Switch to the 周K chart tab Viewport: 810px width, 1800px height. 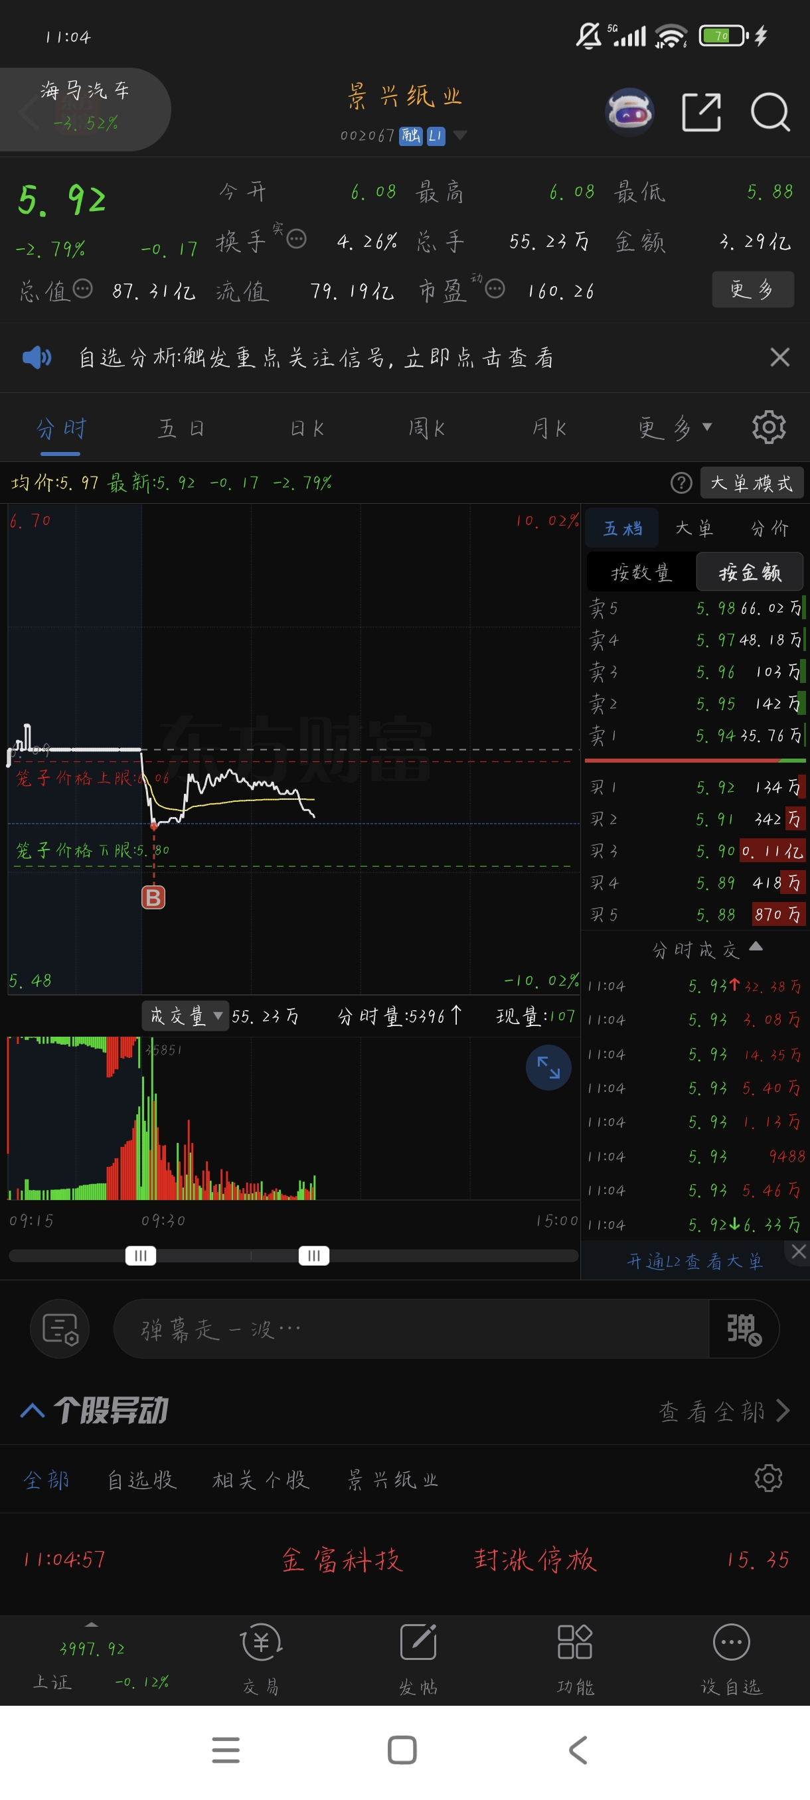tap(427, 427)
